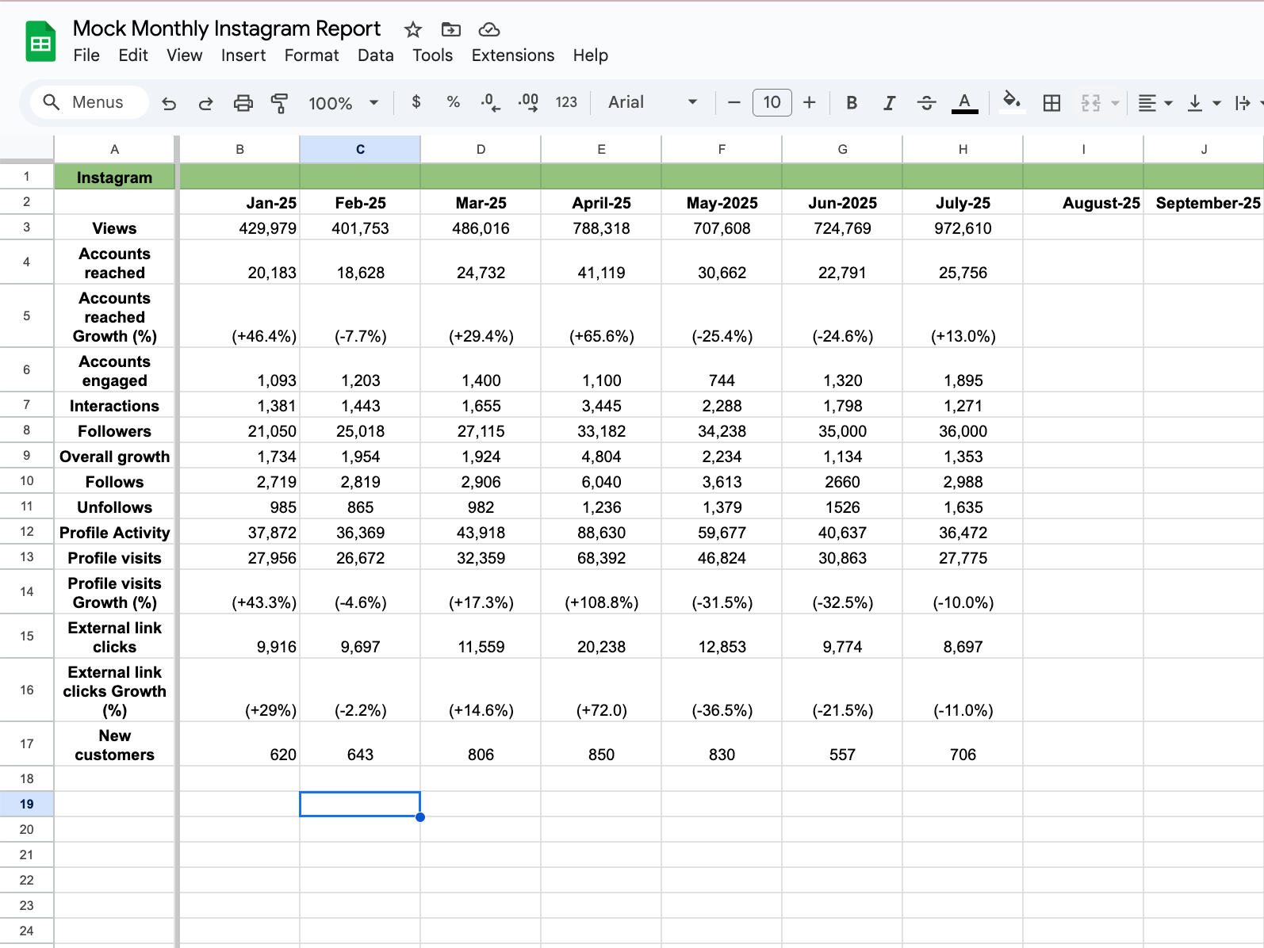Viewport: 1264px width, 948px height.
Task: Expand the merge cells type arrow
Action: 1116,103
